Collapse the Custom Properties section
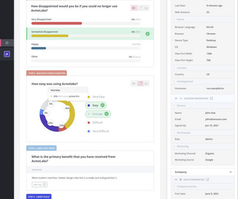Screen dimensions: 238x199 (x=176, y=99)
